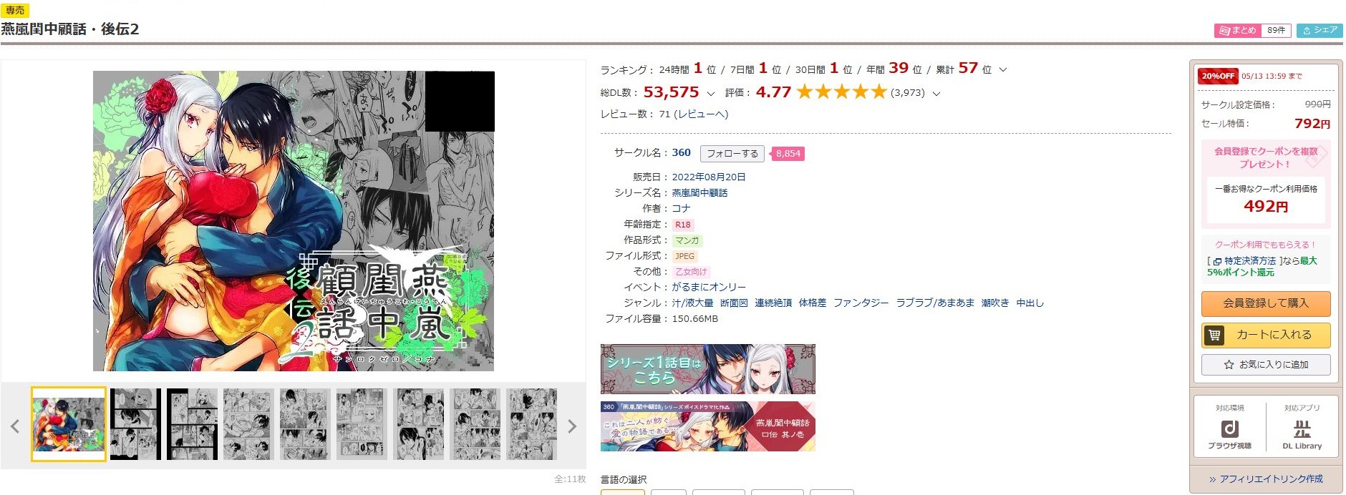The width and height of the screenshot is (1346, 495).
Task: Click the シェア share button
Action: [1320, 30]
